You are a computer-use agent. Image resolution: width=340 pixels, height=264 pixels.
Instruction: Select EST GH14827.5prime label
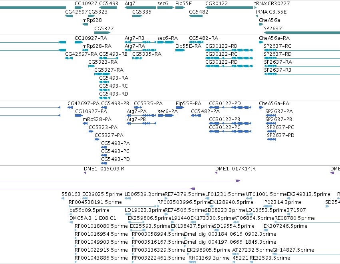pos(293,250)
